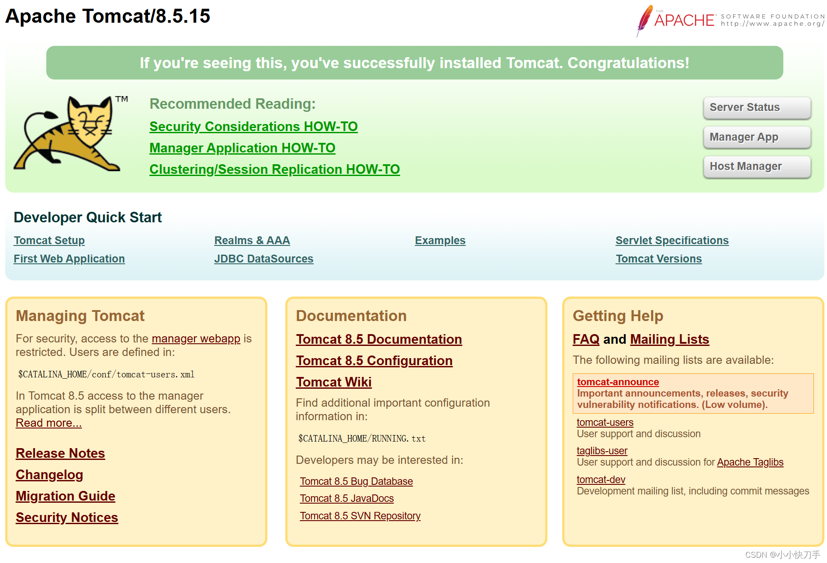This screenshot has width=827, height=563.
Task: Open the Migration Guide
Action: (66, 496)
